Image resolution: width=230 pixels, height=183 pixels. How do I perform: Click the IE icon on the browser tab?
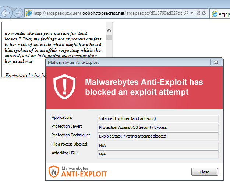point(215,14)
